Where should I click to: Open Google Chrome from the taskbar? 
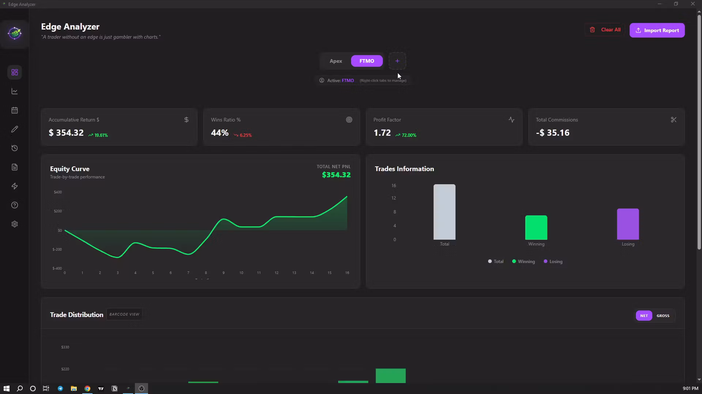(x=87, y=389)
